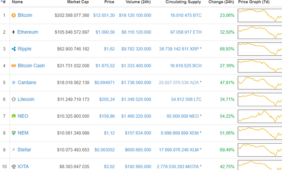The width and height of the screenshot is (282, 170).
Task: Click the Bitcoin Cash logo icon
Action: coord(14,65)
